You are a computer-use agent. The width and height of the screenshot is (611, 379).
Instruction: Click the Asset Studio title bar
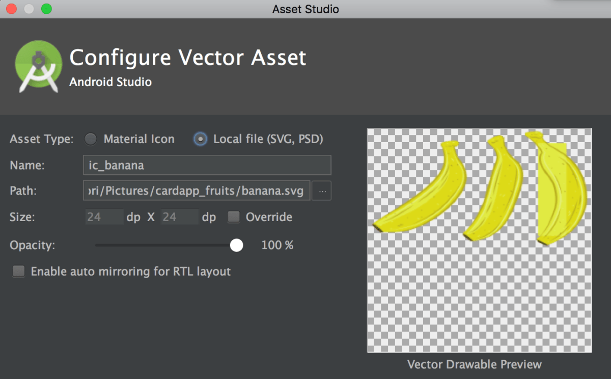(x=305, y=9)
